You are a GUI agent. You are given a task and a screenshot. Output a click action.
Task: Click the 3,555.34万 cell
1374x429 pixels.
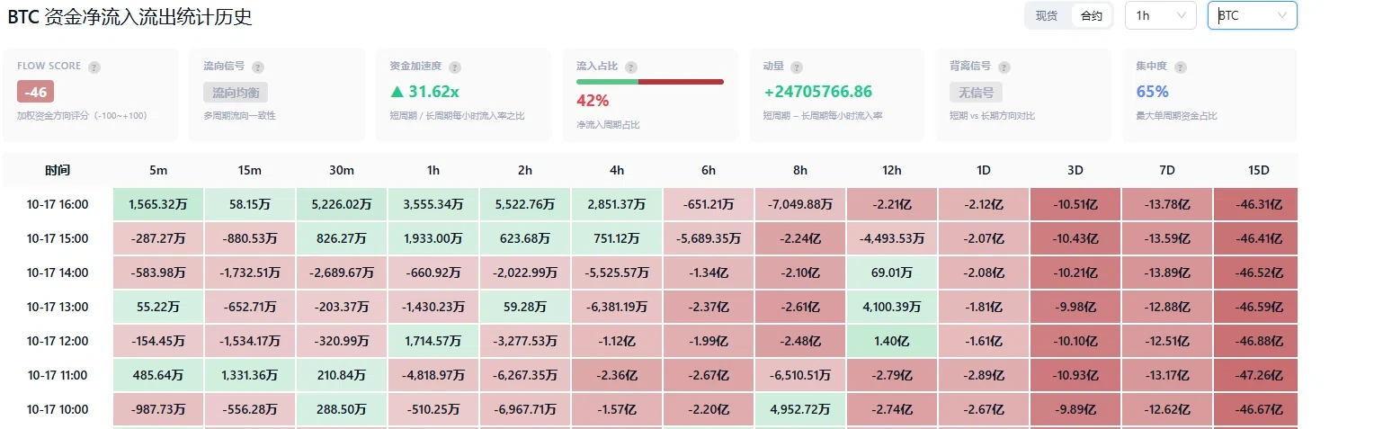tap(433, 204)
